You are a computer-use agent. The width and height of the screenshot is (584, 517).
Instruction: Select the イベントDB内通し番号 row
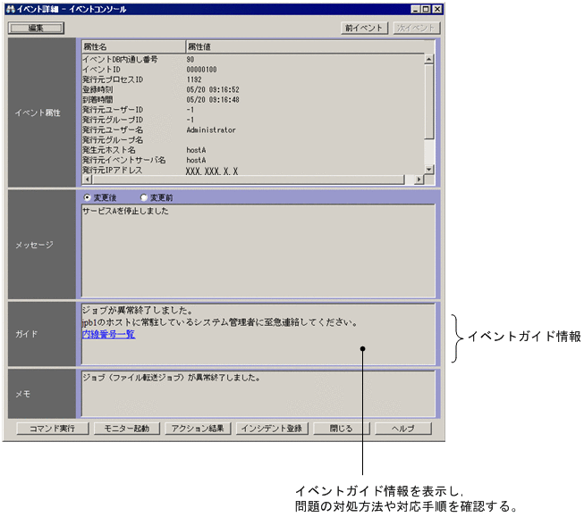(253, 60)
